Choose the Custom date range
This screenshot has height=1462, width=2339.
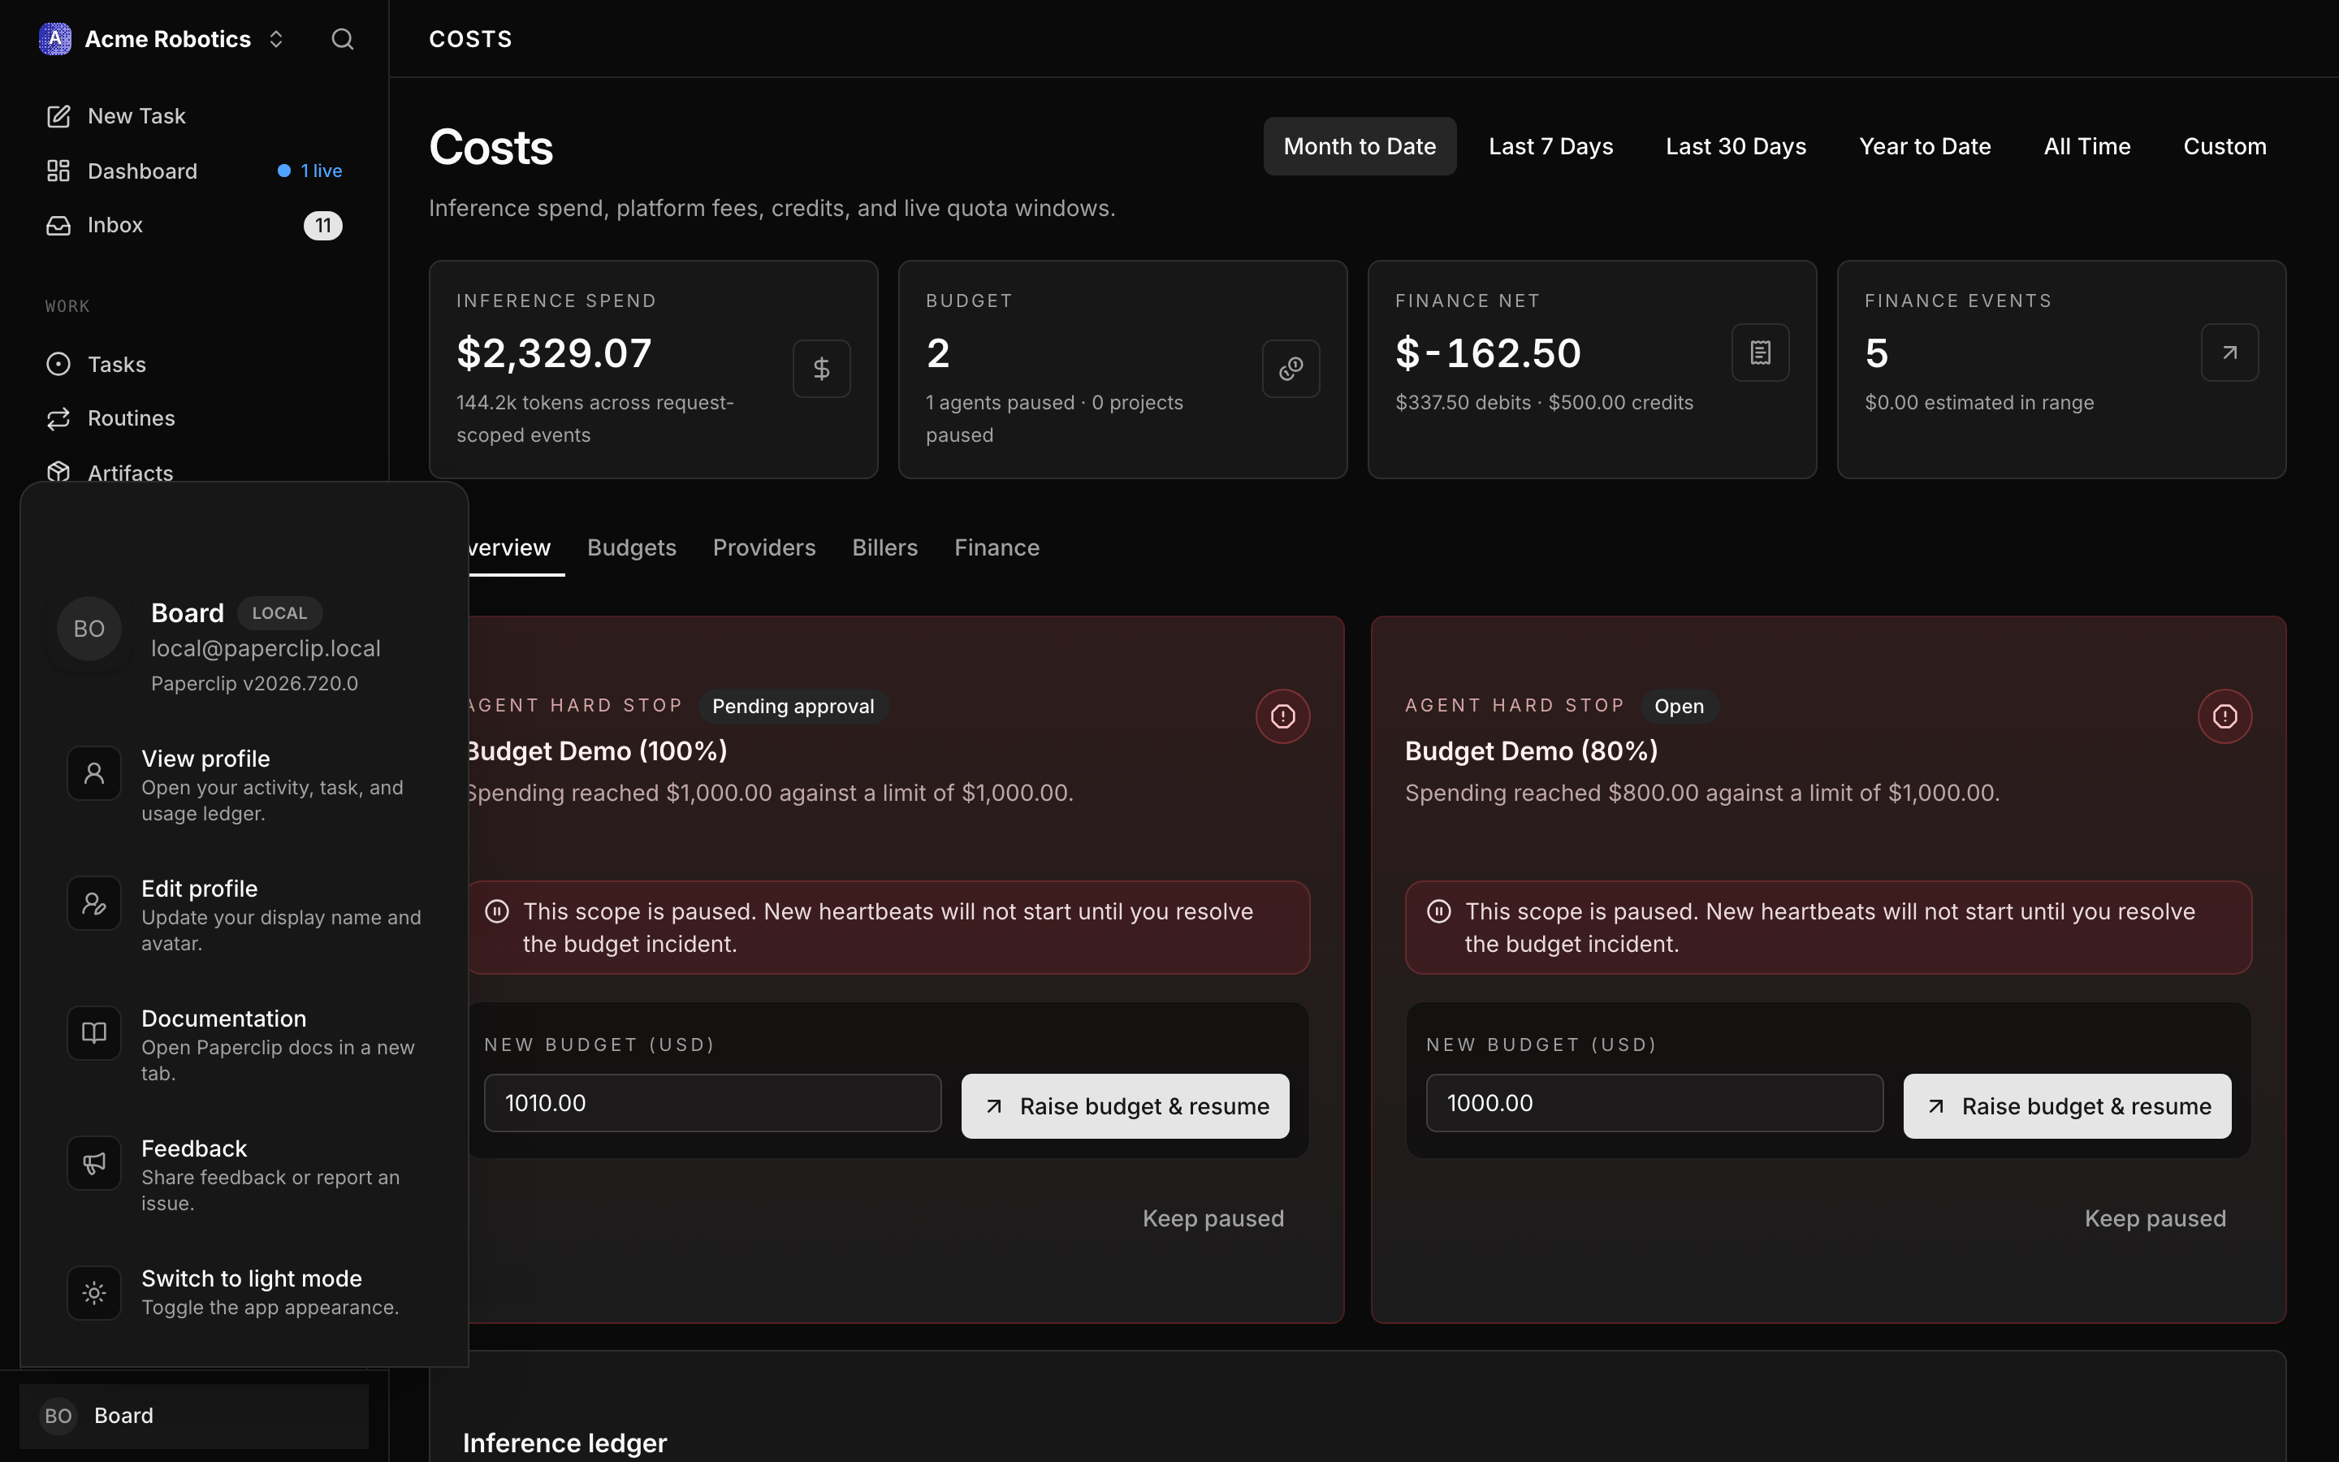point(2225,146)
